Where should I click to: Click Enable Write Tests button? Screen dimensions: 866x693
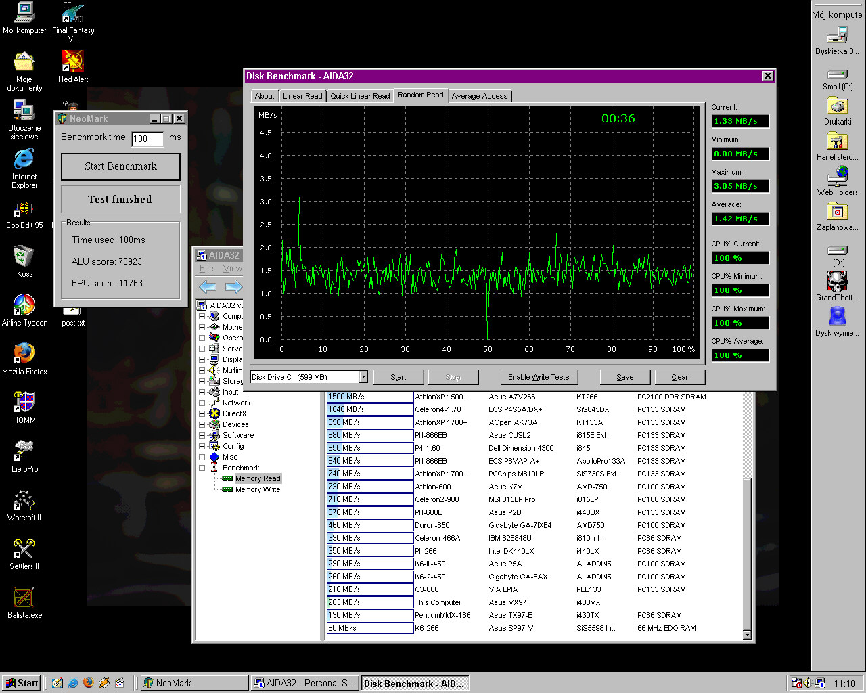pyautogui.click(x=539, y=377)
